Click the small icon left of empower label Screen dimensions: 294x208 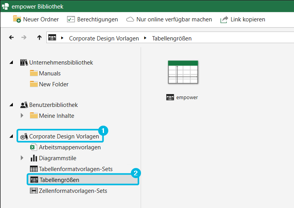pyautogui.click(x=170, y=97)
